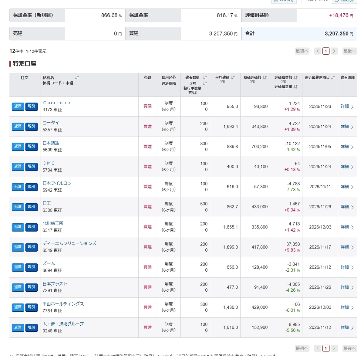Viewport: 364px width, 356px height.
Task: Select 保証金率 value 816.17 %
Action: point(227,15)
